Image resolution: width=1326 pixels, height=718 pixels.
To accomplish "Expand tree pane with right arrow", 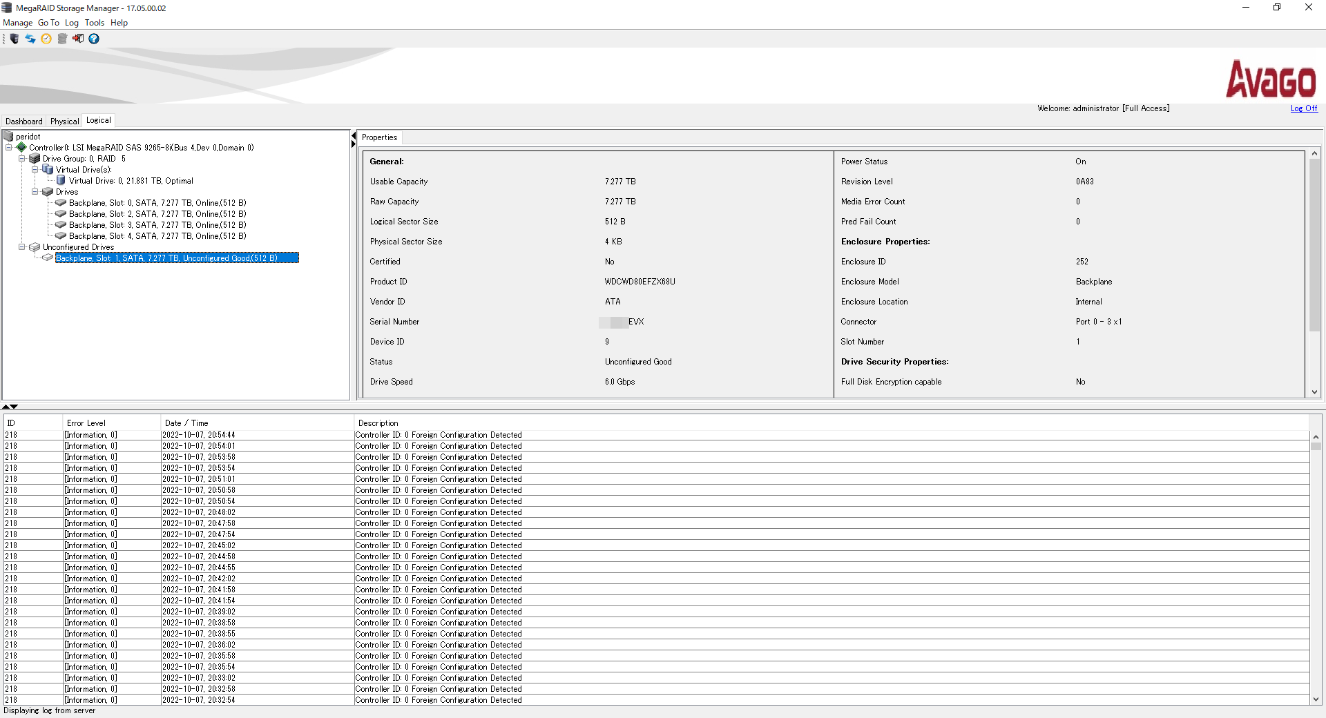I will (354, 144).
